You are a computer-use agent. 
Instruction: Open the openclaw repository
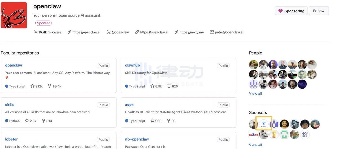pos(14,65)
